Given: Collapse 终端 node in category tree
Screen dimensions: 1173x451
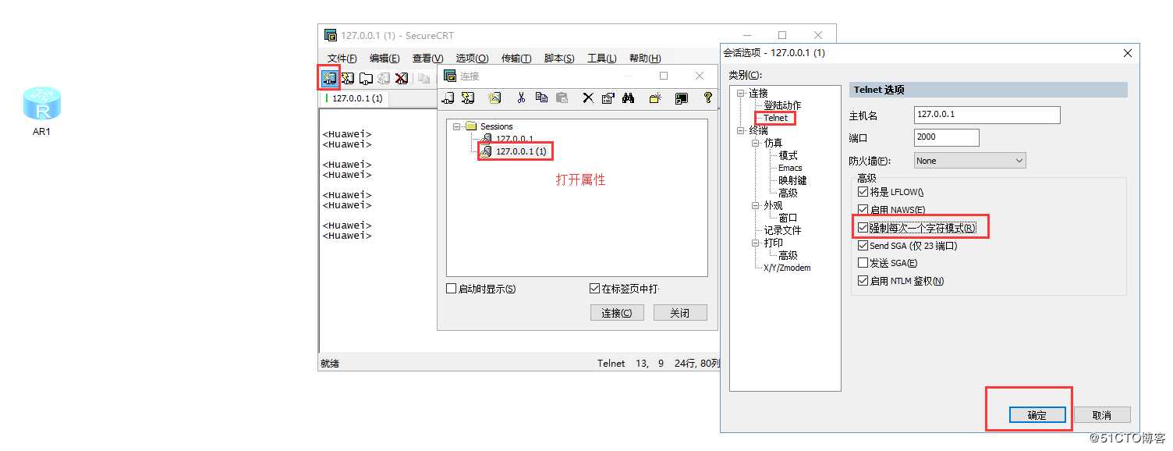Looking at the screenshot, I should click(741, 130).
